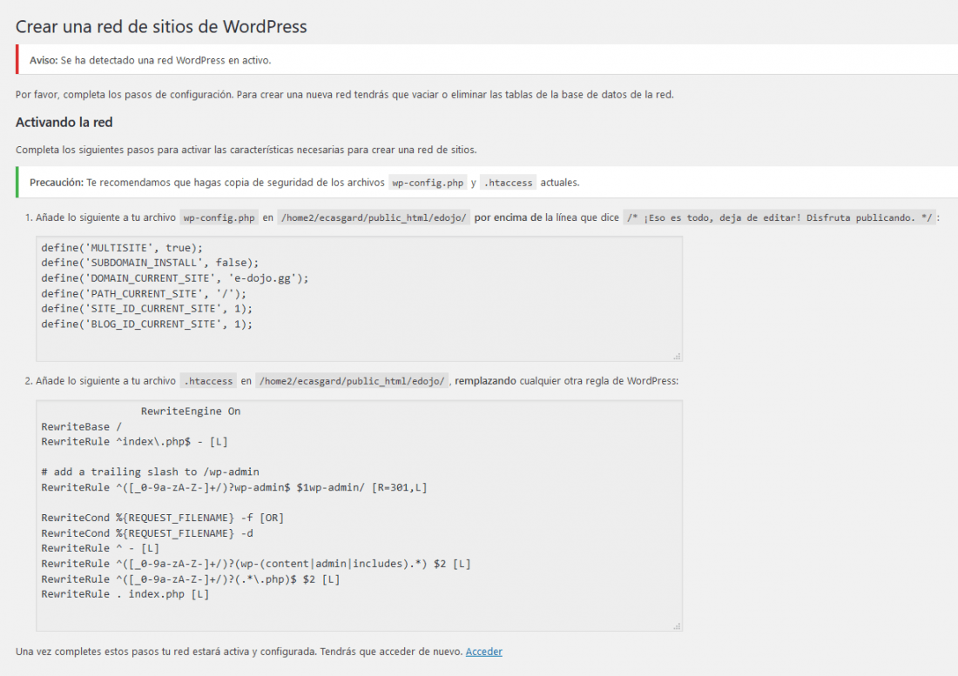
Task: Click the RewriteRule (.*\.php)$ $2 [L] line
Action: coord(191,579)
